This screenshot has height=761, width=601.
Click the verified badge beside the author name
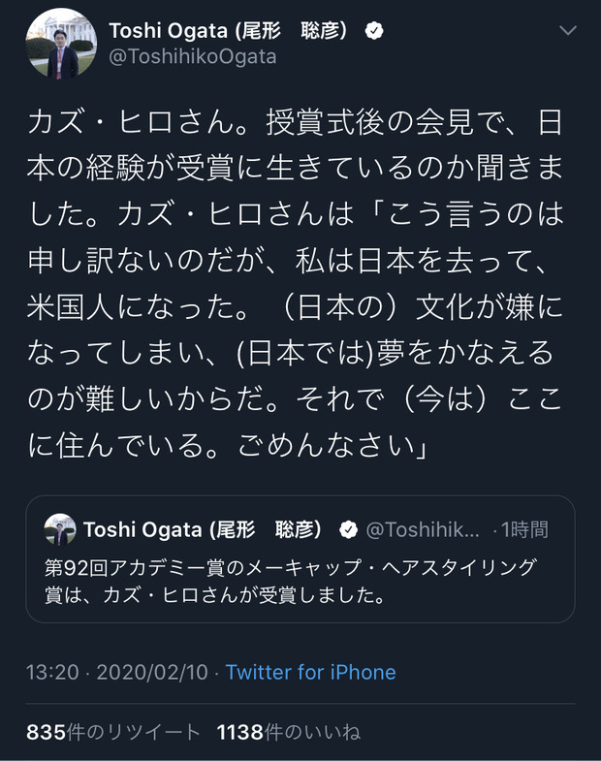pyautogui.click(x=374, y=31)
